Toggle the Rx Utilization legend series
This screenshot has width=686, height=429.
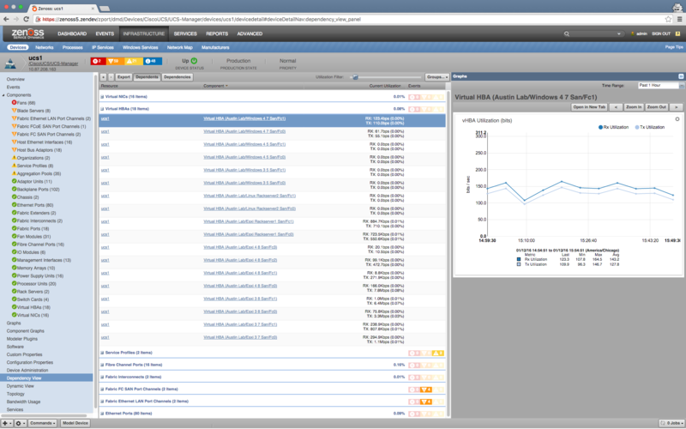(613, 127)
